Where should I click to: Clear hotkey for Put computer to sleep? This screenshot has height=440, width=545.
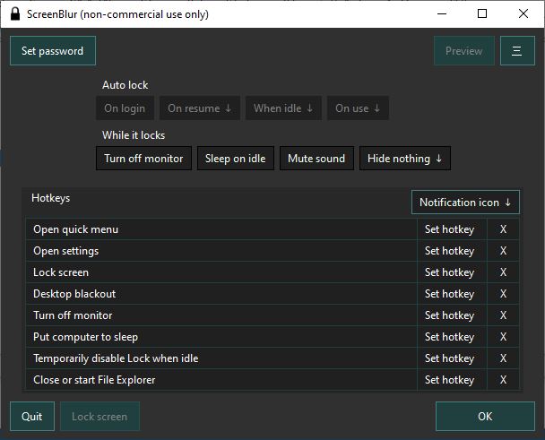pos(503,337)
